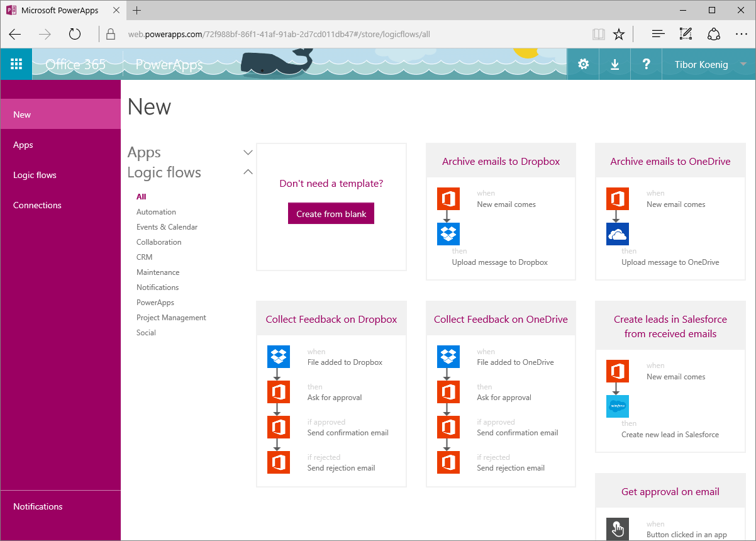Click the browser forward arrow

[x=45, y=34]
